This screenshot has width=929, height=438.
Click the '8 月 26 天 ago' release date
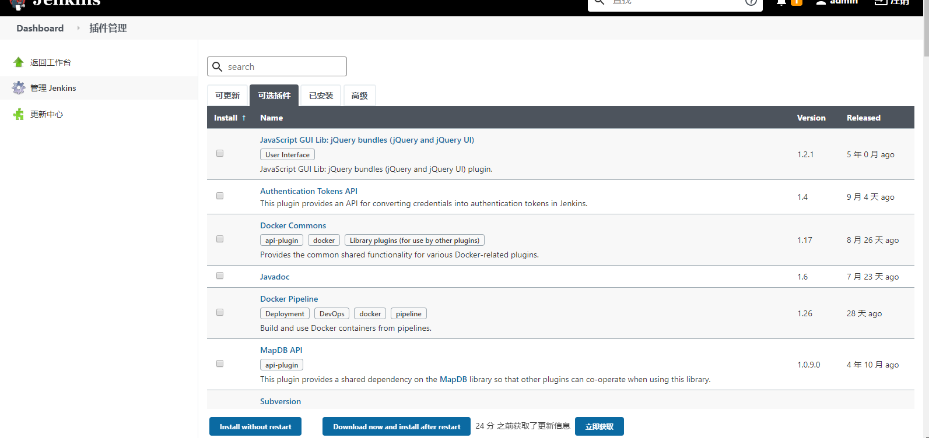pos(873,240)
